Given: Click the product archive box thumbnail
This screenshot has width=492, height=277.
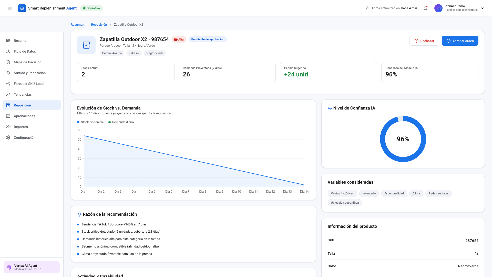Looking at the screenshot, I should [86, 45].
